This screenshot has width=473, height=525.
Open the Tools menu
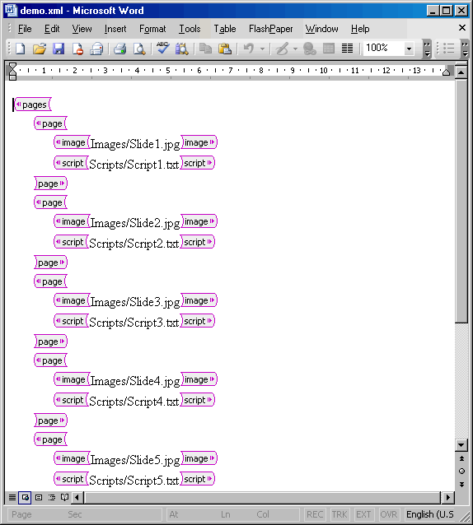190,29
